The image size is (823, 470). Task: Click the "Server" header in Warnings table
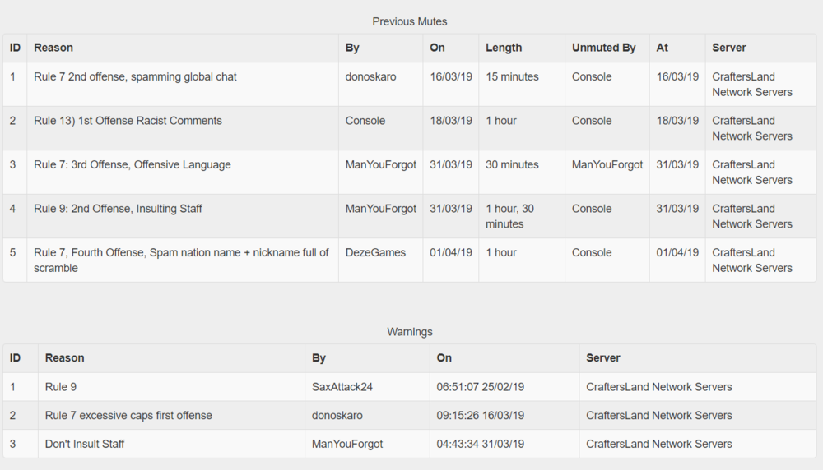tap(603, 358)
